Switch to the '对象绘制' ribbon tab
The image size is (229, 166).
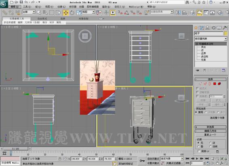click(84, 19)
